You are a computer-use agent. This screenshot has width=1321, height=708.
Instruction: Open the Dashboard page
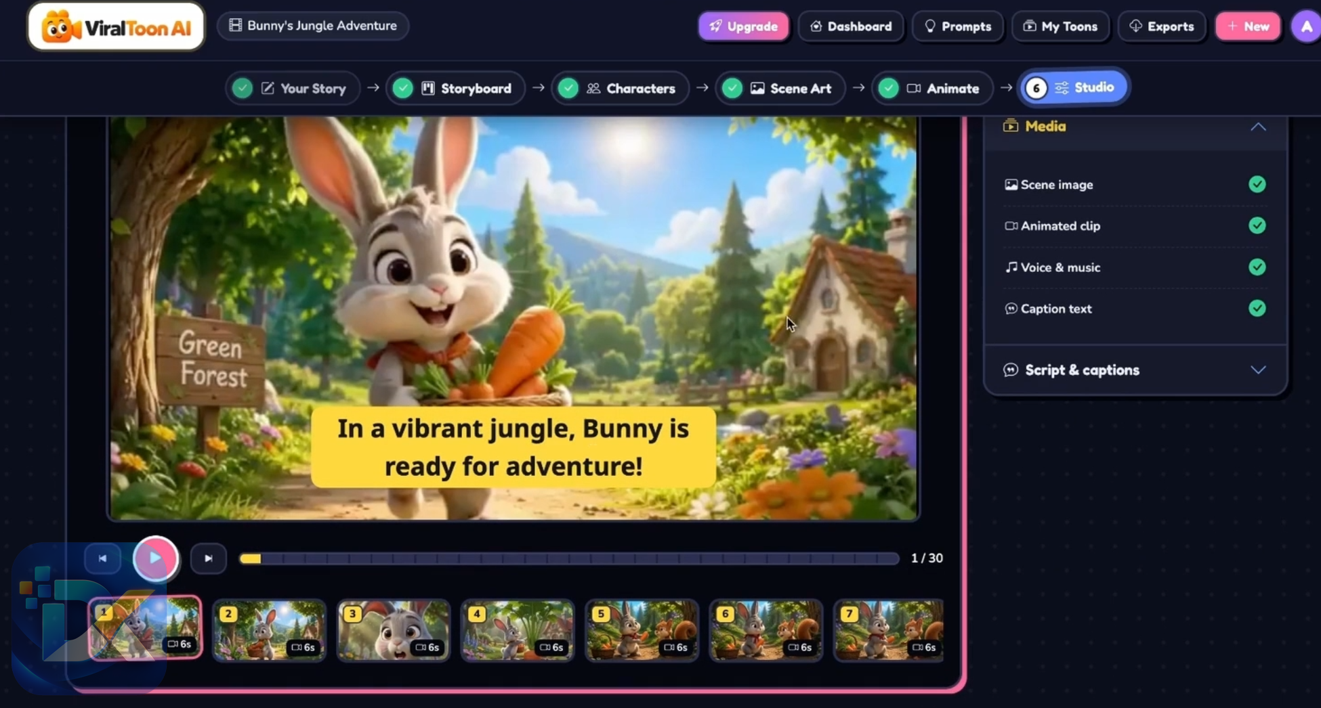click(851, 26)
